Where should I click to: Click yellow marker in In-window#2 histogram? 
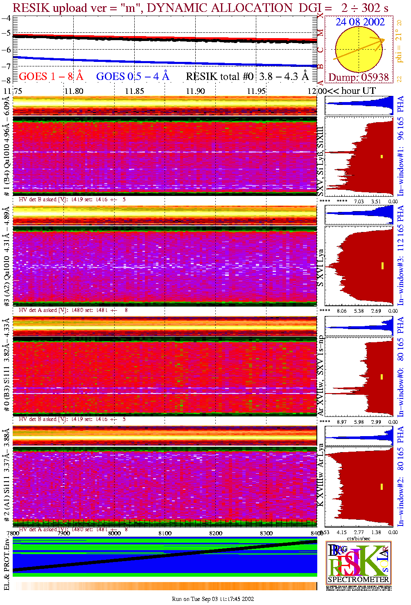point(382,487)
